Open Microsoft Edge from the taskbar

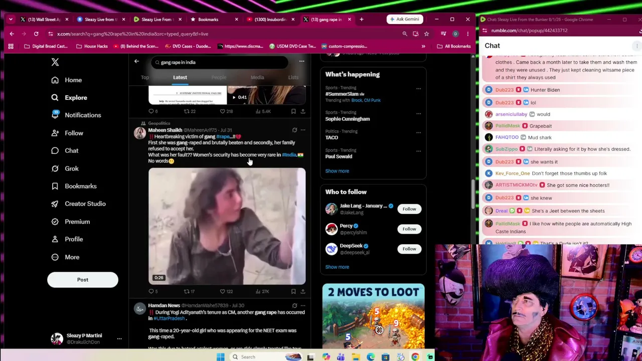371,357
